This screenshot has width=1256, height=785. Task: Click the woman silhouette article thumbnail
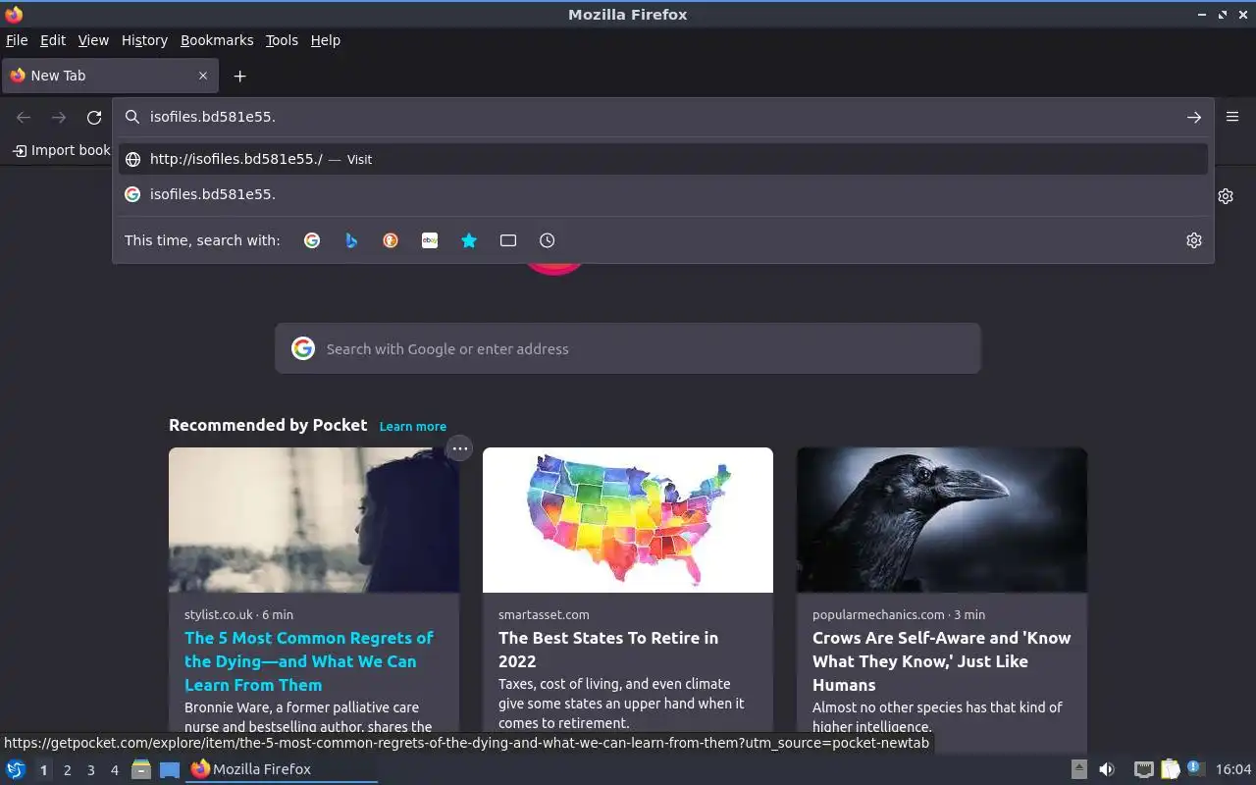click(314, 520)
